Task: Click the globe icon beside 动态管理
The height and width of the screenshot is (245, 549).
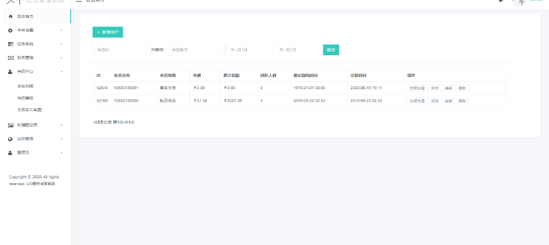Action: click(11, 139)
